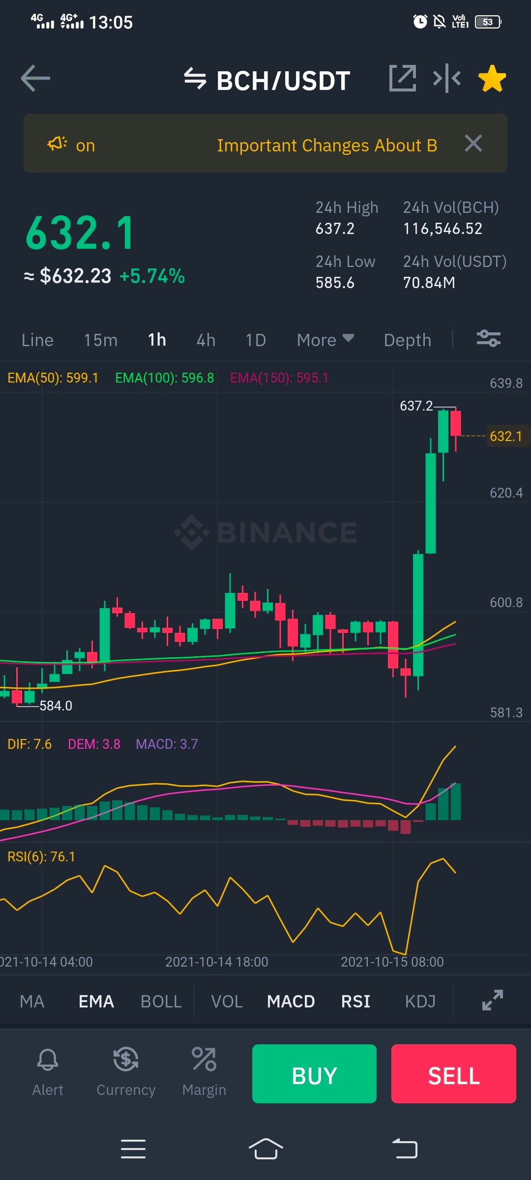
Task: Set a price Alert
Action: (48, 1072)
